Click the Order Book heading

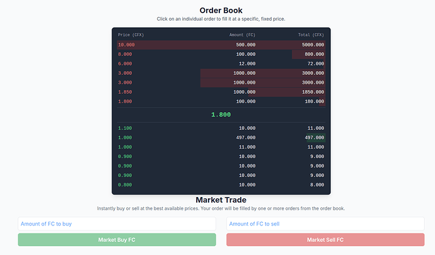221,10
